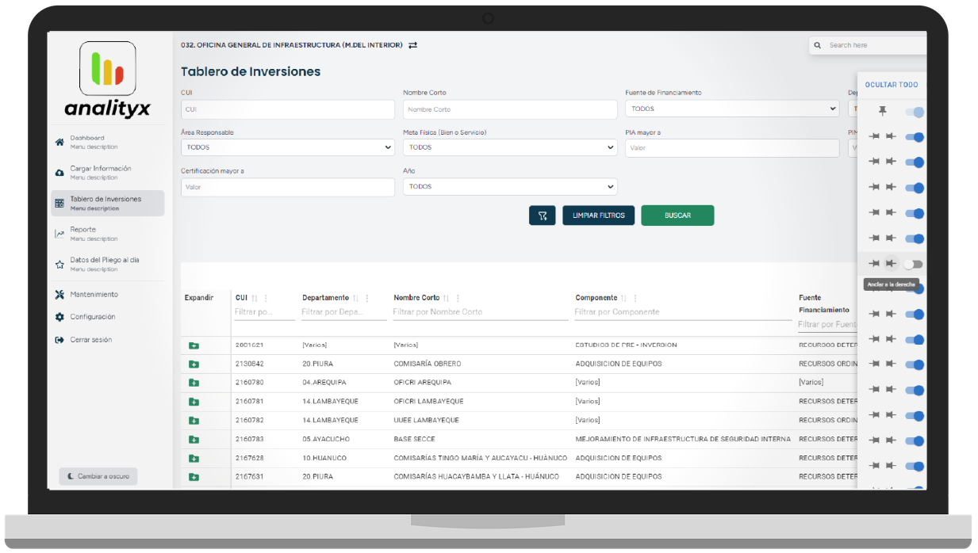Enable the switched-off column visibility toggle
The height and width of the screenshot is (553, 978).
913,264
